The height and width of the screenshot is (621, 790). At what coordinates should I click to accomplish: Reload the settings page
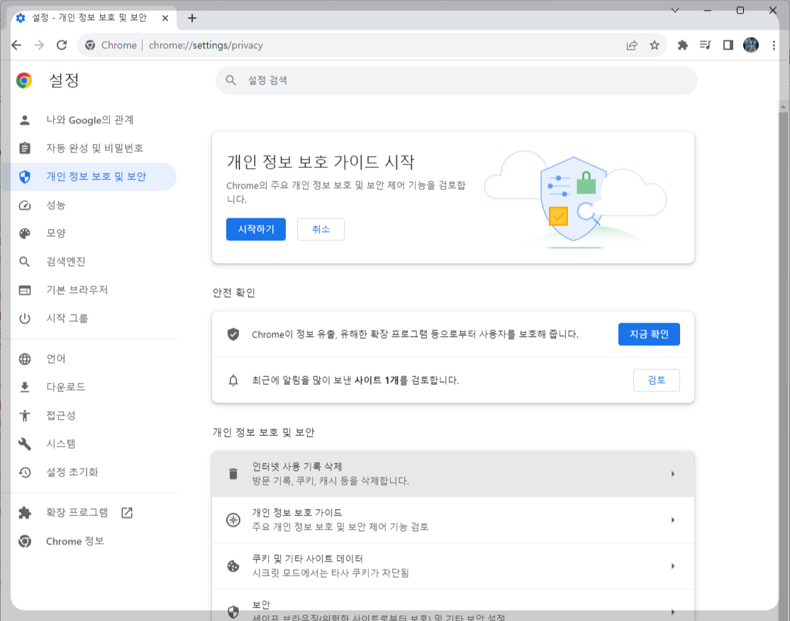point(62,45)
